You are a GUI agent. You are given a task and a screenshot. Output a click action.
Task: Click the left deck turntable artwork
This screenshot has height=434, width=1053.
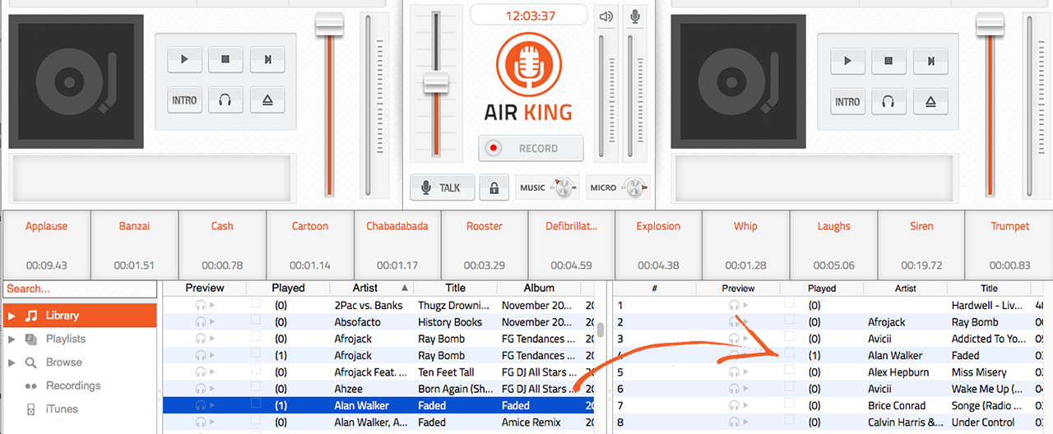(76, 81)
